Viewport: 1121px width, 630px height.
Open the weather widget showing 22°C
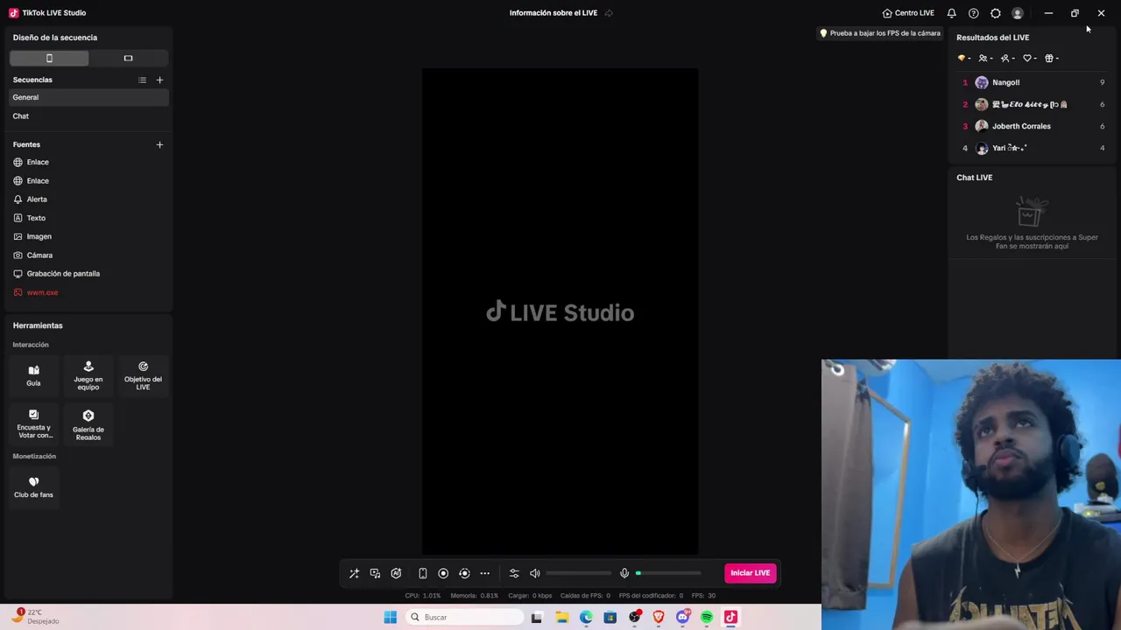coord(36,617)
